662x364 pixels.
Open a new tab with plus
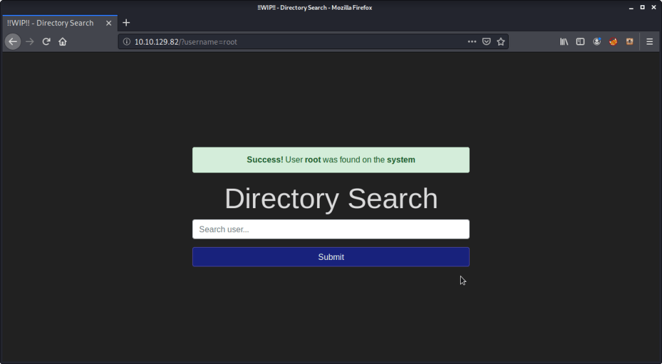[126, 23]
